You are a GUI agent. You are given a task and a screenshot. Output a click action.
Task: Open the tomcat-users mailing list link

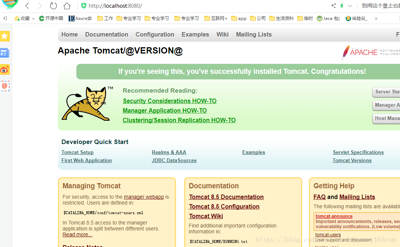pos(328,234)
